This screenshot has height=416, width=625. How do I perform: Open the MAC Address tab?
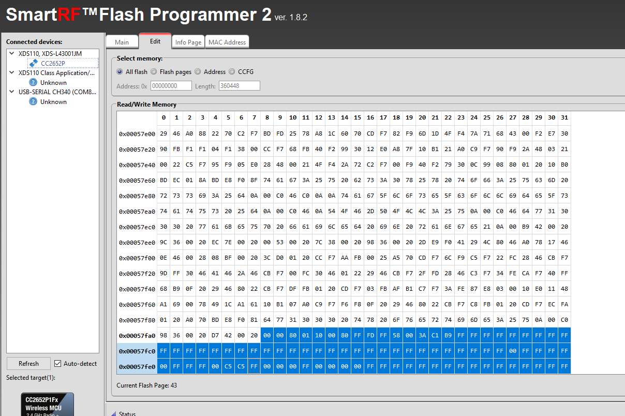point(227,42)
